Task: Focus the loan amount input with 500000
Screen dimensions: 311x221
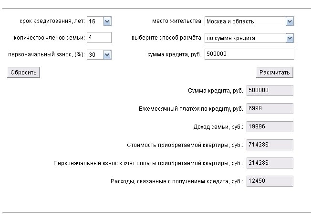Action: pos(249,54)
